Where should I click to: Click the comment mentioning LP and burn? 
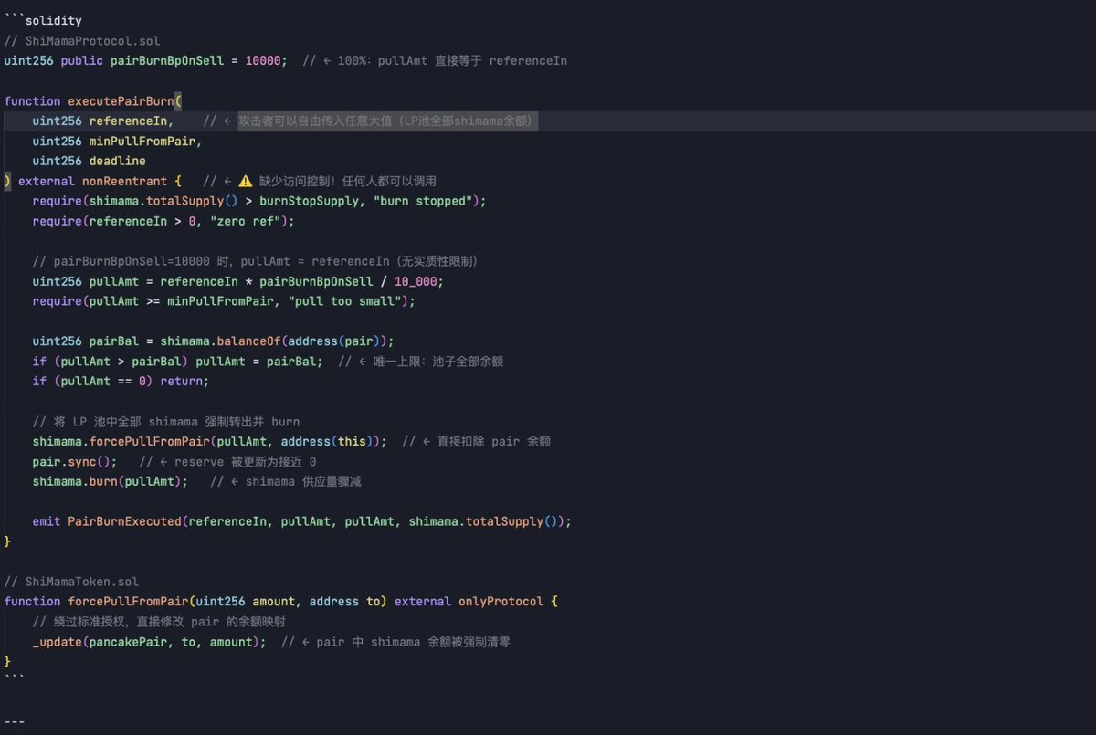click(x=166, y=422)
